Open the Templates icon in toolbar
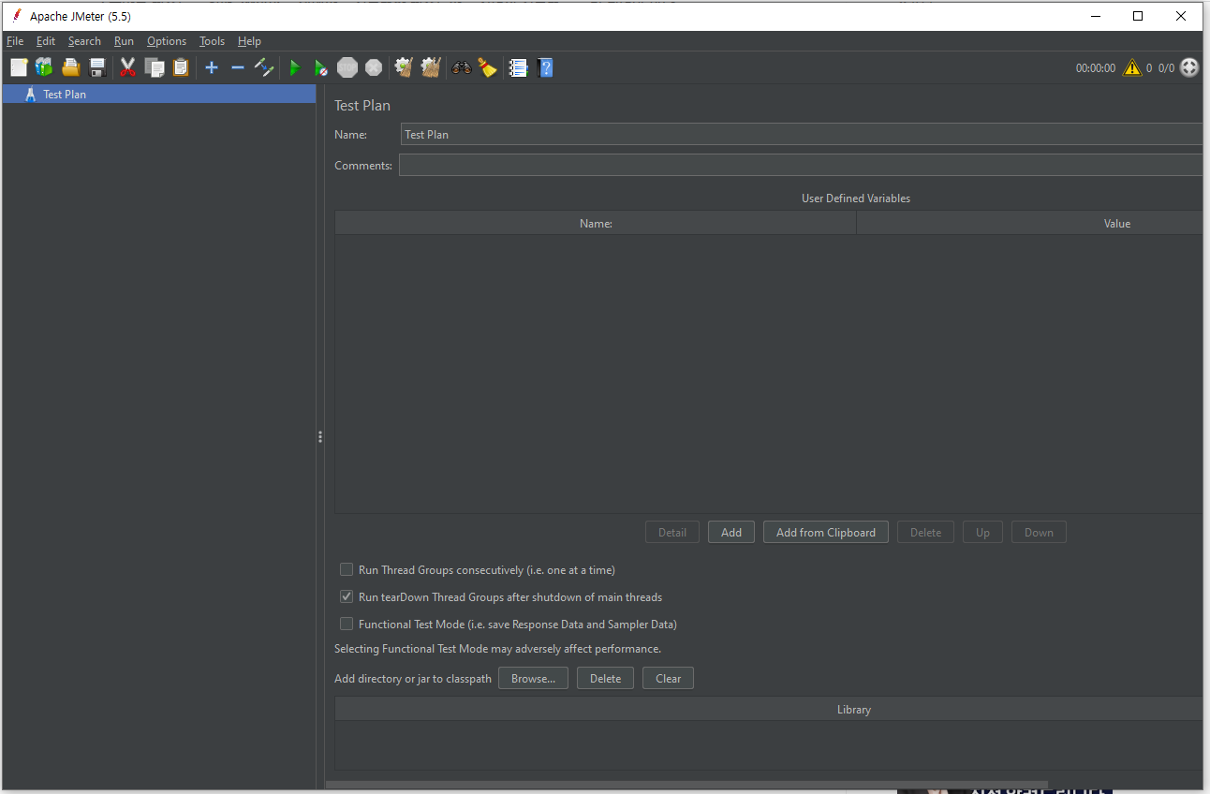The width and height of the screenshot is (1210, 794). pos(44,67)
